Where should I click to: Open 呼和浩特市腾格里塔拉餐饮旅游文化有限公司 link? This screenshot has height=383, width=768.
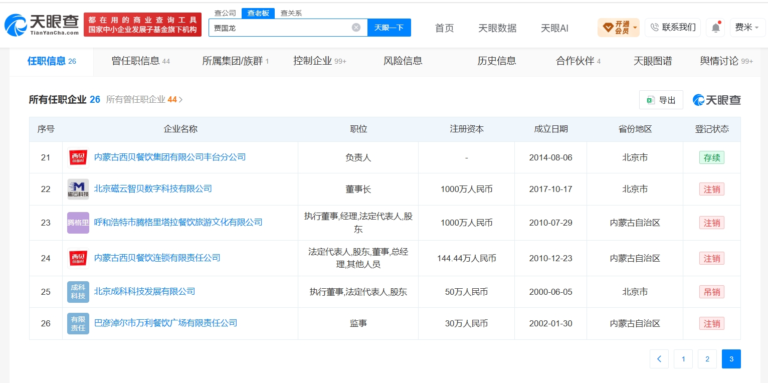click(x=178, y=223)
